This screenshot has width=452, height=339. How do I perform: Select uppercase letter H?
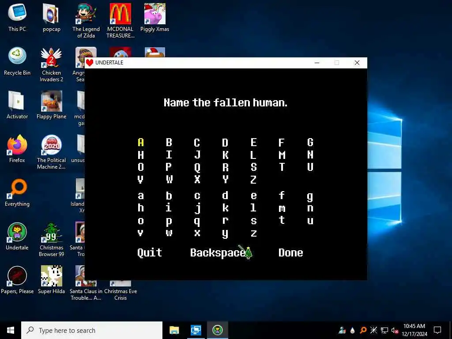point(141,155)
